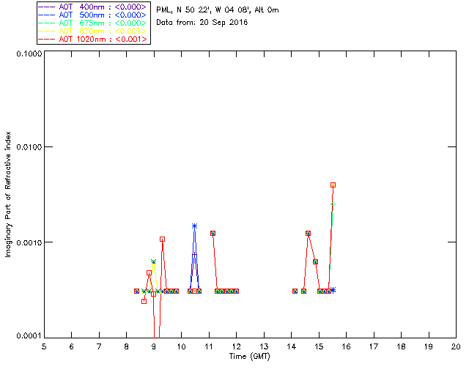
Task: Click the x-axis tick label 11
Action: pyautogui.click(x=209, y=346)
